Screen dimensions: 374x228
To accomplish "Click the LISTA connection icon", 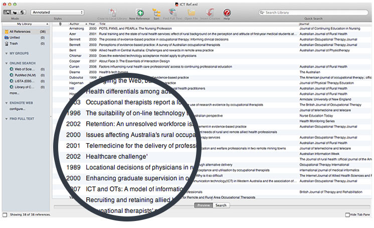I will tap(12, 81).
